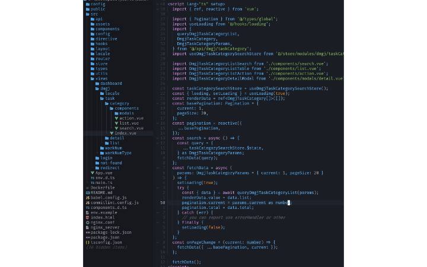Click the TS icon of components.d.ts
Viewport: 427px width, 267px height.
pyautogui.click(x=88, y=208)
